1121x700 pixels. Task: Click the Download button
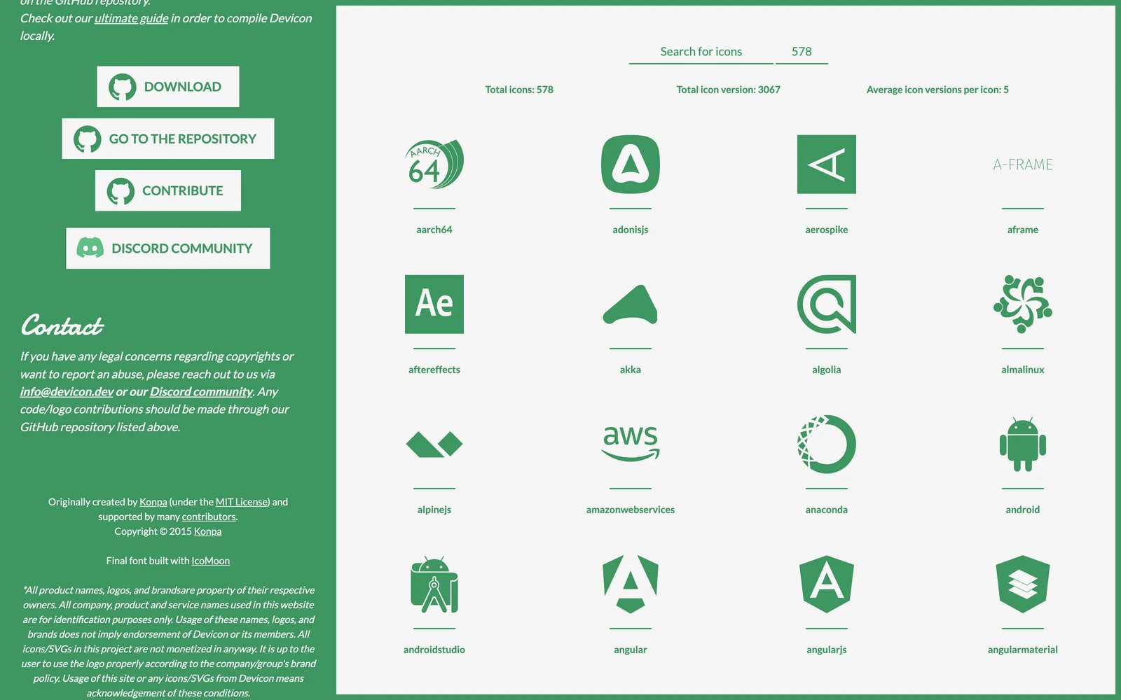coord(168,87)
